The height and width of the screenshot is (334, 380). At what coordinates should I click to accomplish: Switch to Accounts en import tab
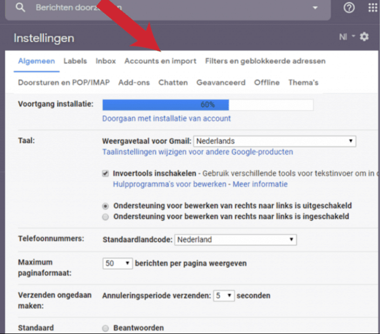coord(160,61)
